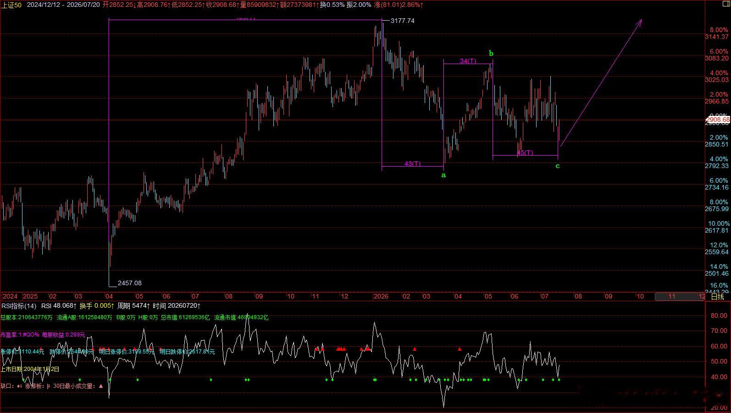Click the sidebar panel toggle icon top-right
Screen dimensions: 731x413
click(725, 4)
